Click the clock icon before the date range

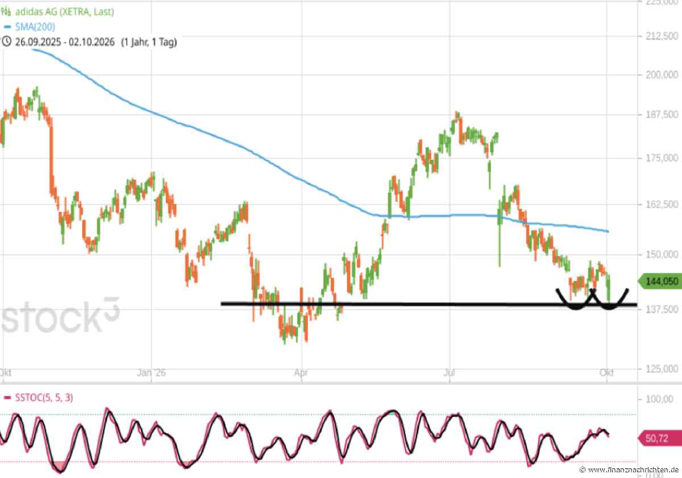click(x=6, y=41)
